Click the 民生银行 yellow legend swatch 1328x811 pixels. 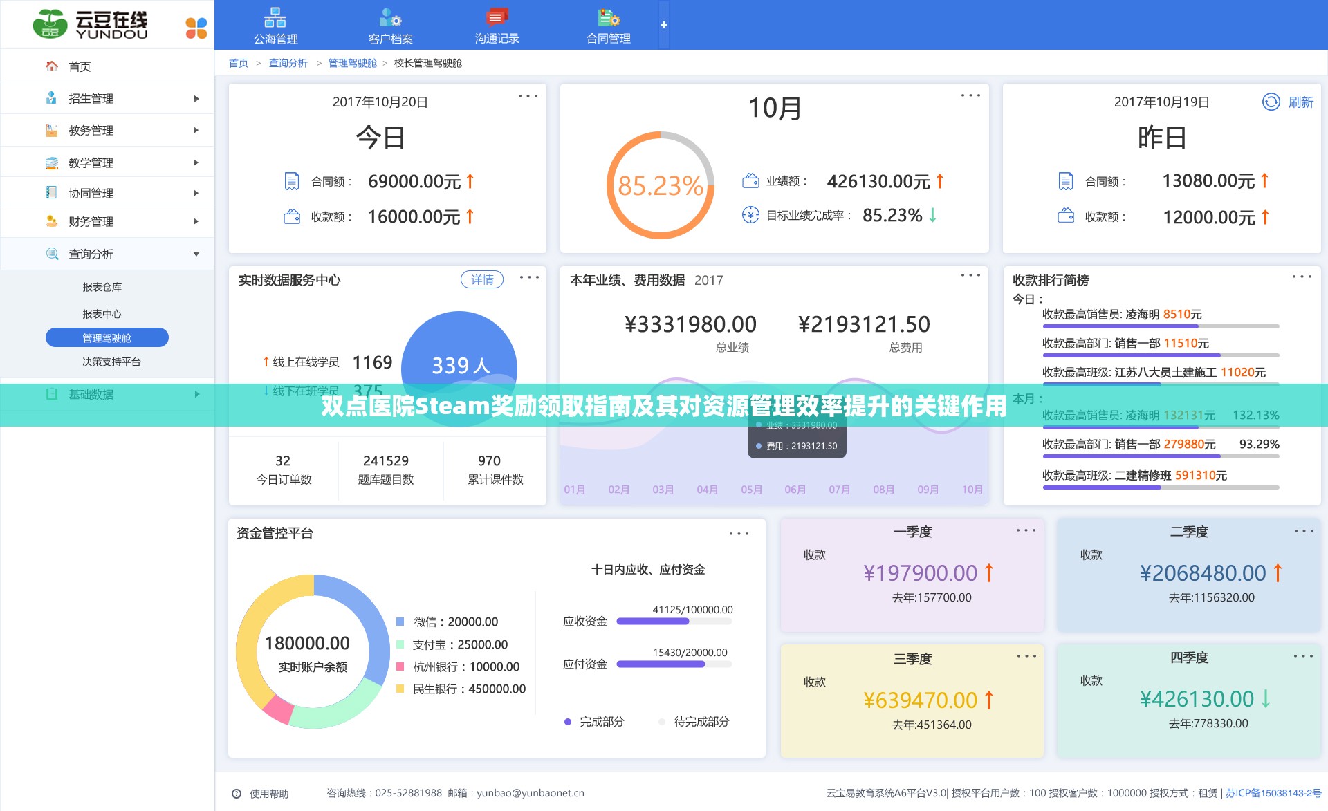(x=400, y=689)
